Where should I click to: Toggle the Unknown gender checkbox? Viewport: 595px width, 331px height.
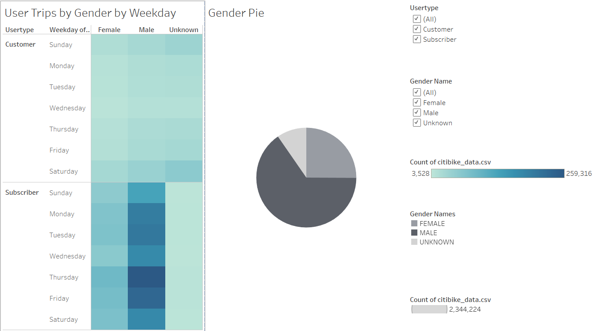[x=416, y=123]
